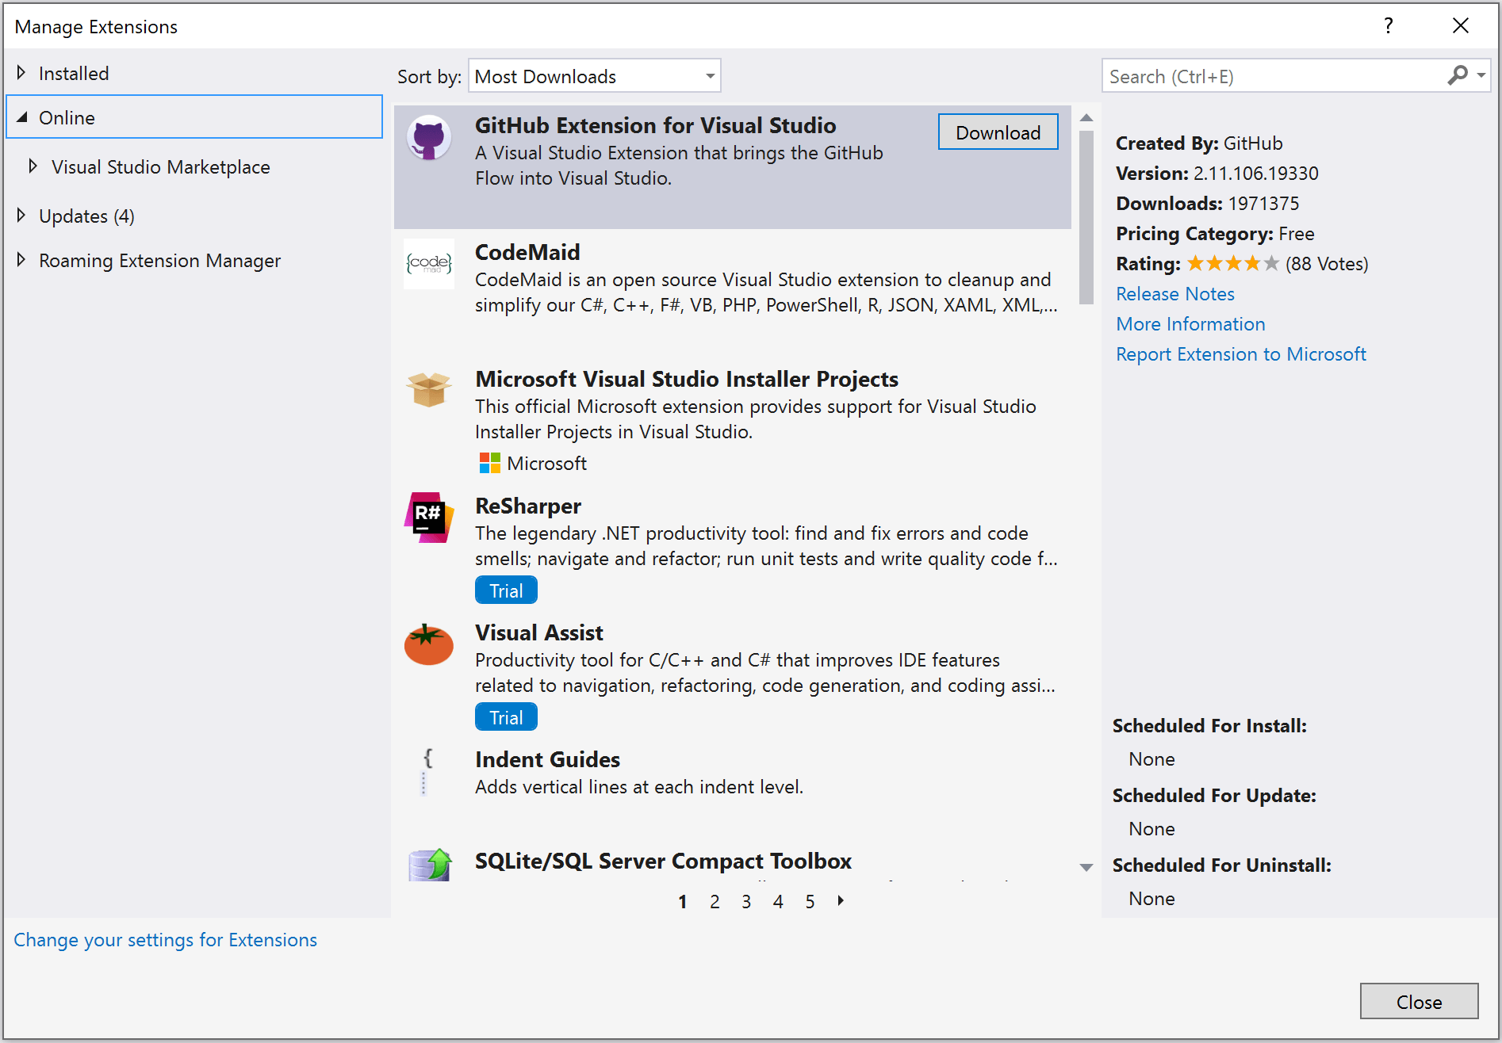Click the Microsoft logo under Installer Projects

(x=489, y=463)
